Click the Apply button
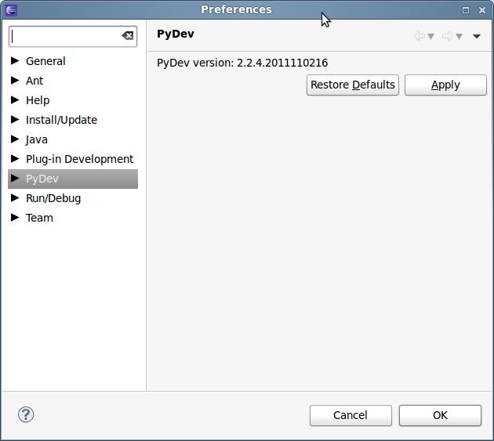Image resolution: width=494 pixels, height=441 pixels. coord(446,85)
